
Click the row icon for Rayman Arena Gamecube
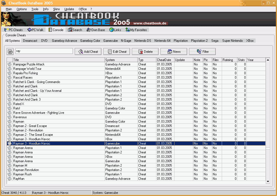coord(10,161)
